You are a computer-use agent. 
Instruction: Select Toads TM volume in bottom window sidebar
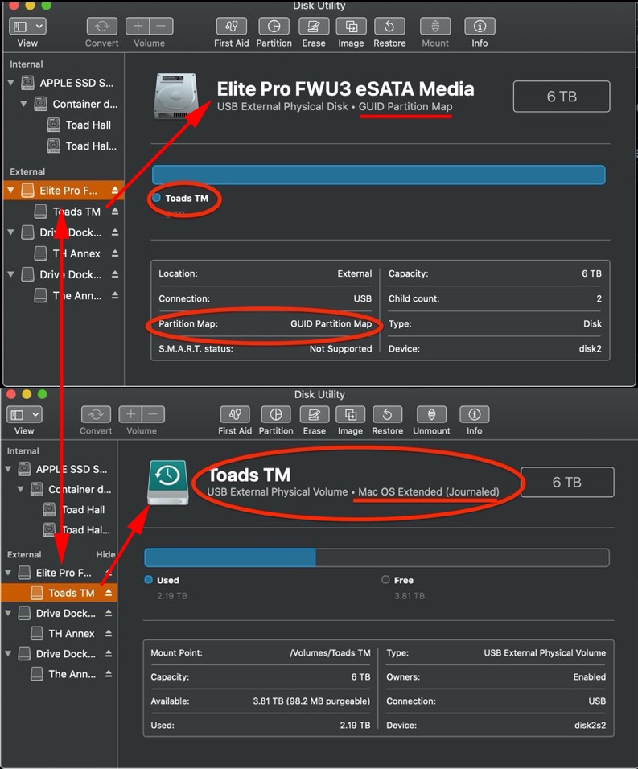[x=59, y=593]
